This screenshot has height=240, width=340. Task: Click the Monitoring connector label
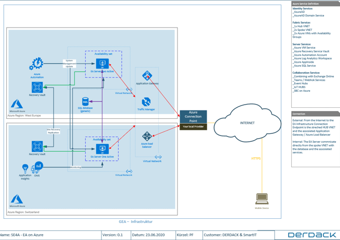pyautogui.click(x=75, y=167)
